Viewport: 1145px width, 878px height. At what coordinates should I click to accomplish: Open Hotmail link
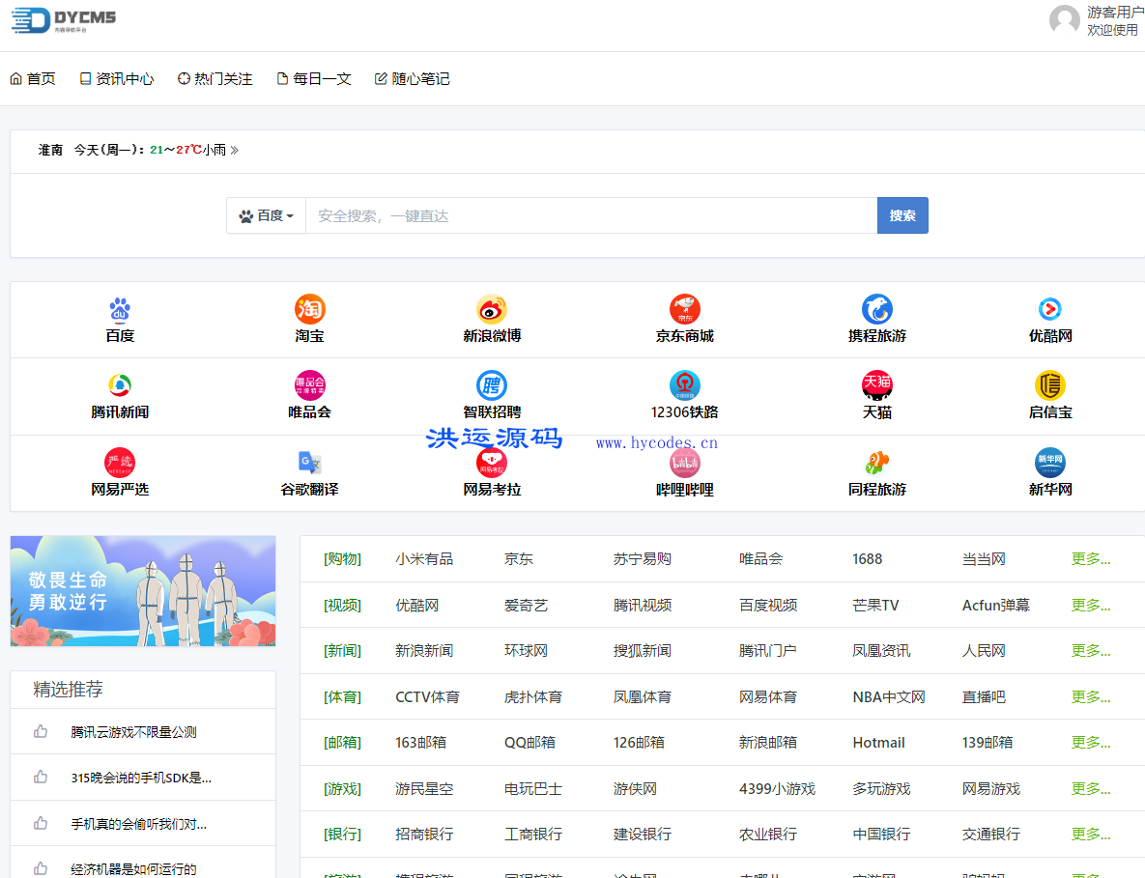click(x=878, y=742)
